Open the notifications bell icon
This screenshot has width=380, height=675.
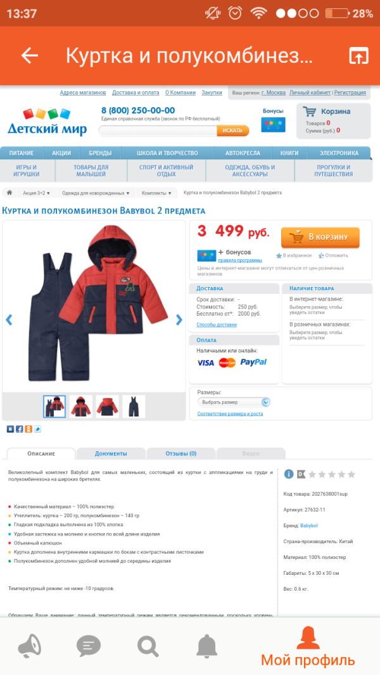[207, 646]
